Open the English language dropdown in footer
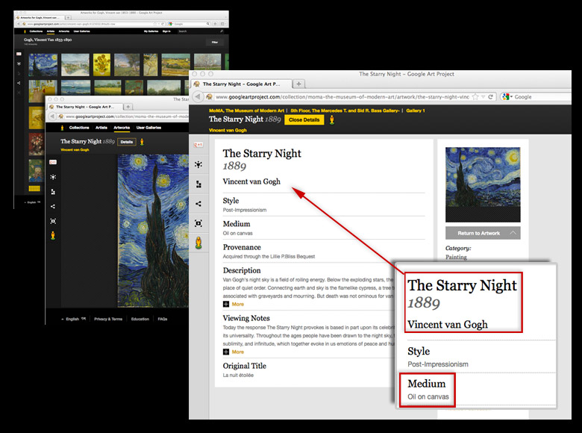The height and width of the screenshot is (433, 582). pos(75,319)
